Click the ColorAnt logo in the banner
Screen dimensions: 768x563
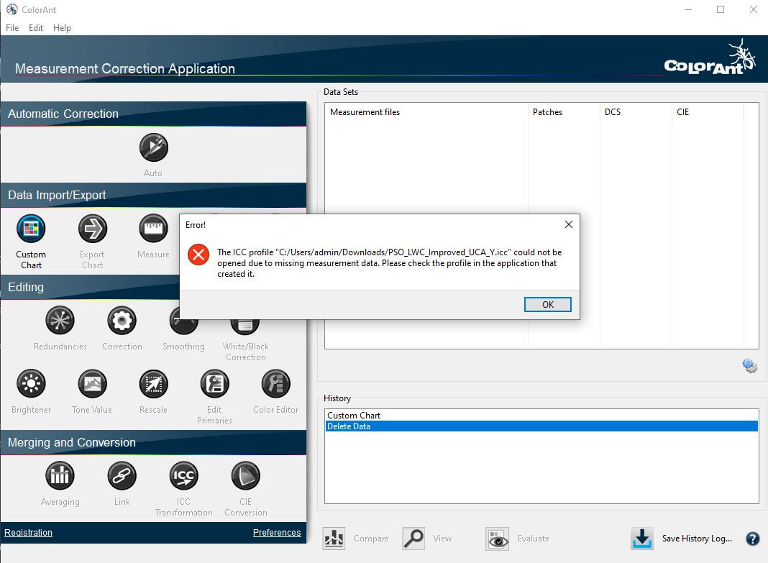[x=710, y=59]
